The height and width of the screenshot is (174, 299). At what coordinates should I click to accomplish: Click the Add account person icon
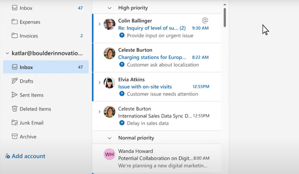(x=7, y=156)
